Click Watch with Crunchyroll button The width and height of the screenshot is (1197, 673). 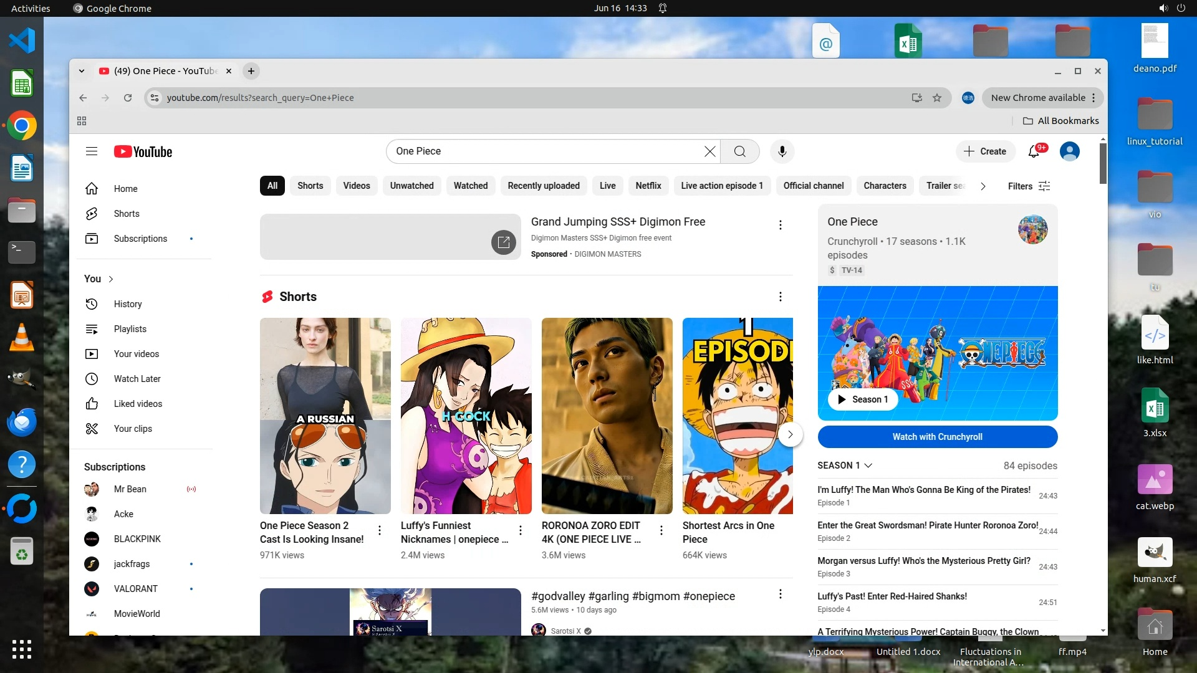click(x=937, y=437)
